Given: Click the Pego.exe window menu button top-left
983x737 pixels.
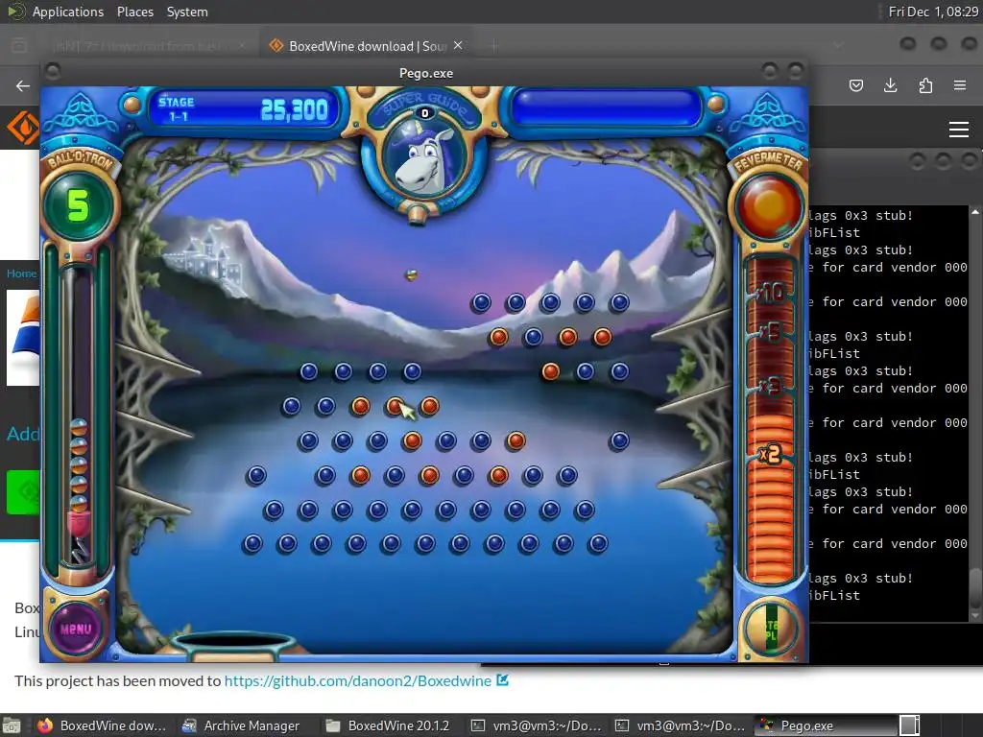Looking at the screenshot, I should point(53,71).
